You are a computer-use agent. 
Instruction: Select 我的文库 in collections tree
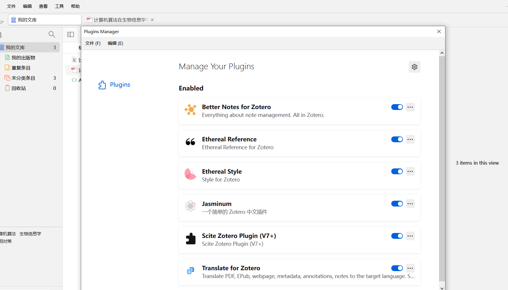(x=29, y=47)
